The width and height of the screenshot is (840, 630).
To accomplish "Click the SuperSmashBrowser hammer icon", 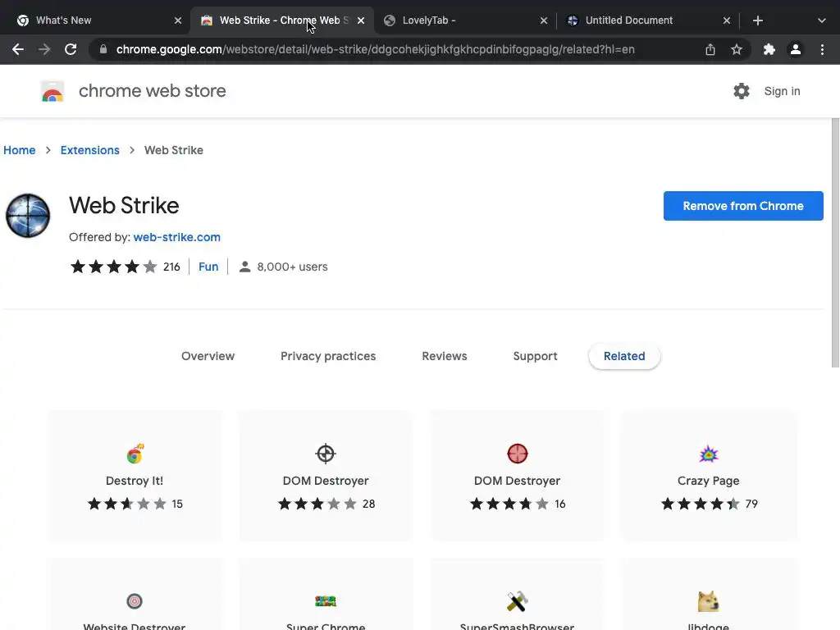I will pos(518,601).
